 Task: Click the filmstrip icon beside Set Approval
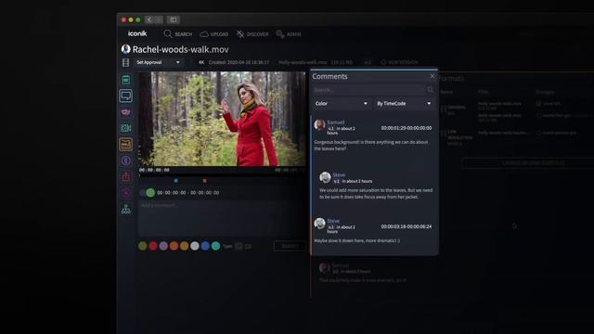point(126,62)
